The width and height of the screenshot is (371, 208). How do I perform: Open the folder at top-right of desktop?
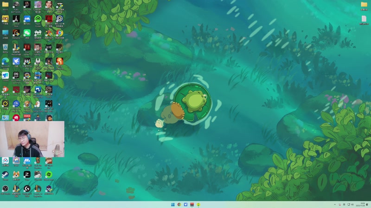[x=364, y=6]
